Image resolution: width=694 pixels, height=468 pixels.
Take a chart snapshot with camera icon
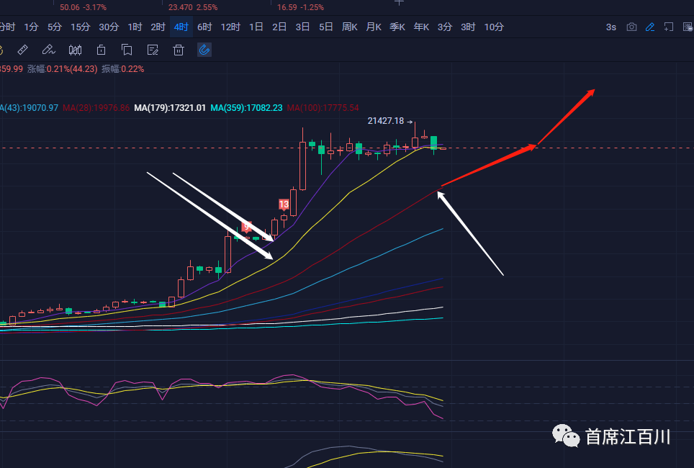[631, 27]
